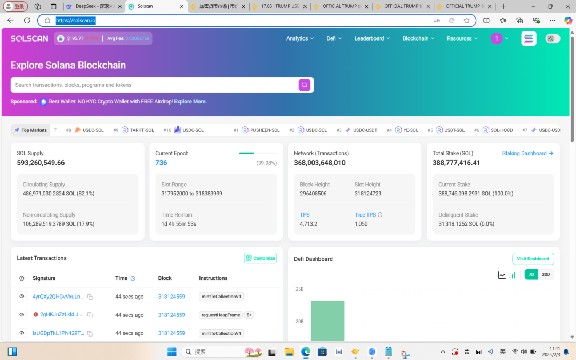576x360 pixels.
Task: Click the Top Markets label
Action: pos(30,130)
